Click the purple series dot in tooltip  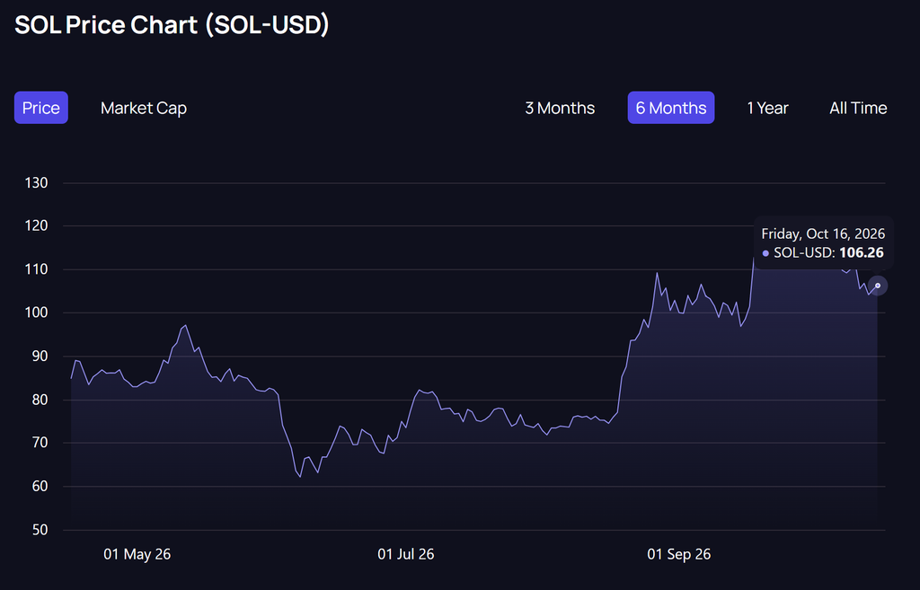765,253
